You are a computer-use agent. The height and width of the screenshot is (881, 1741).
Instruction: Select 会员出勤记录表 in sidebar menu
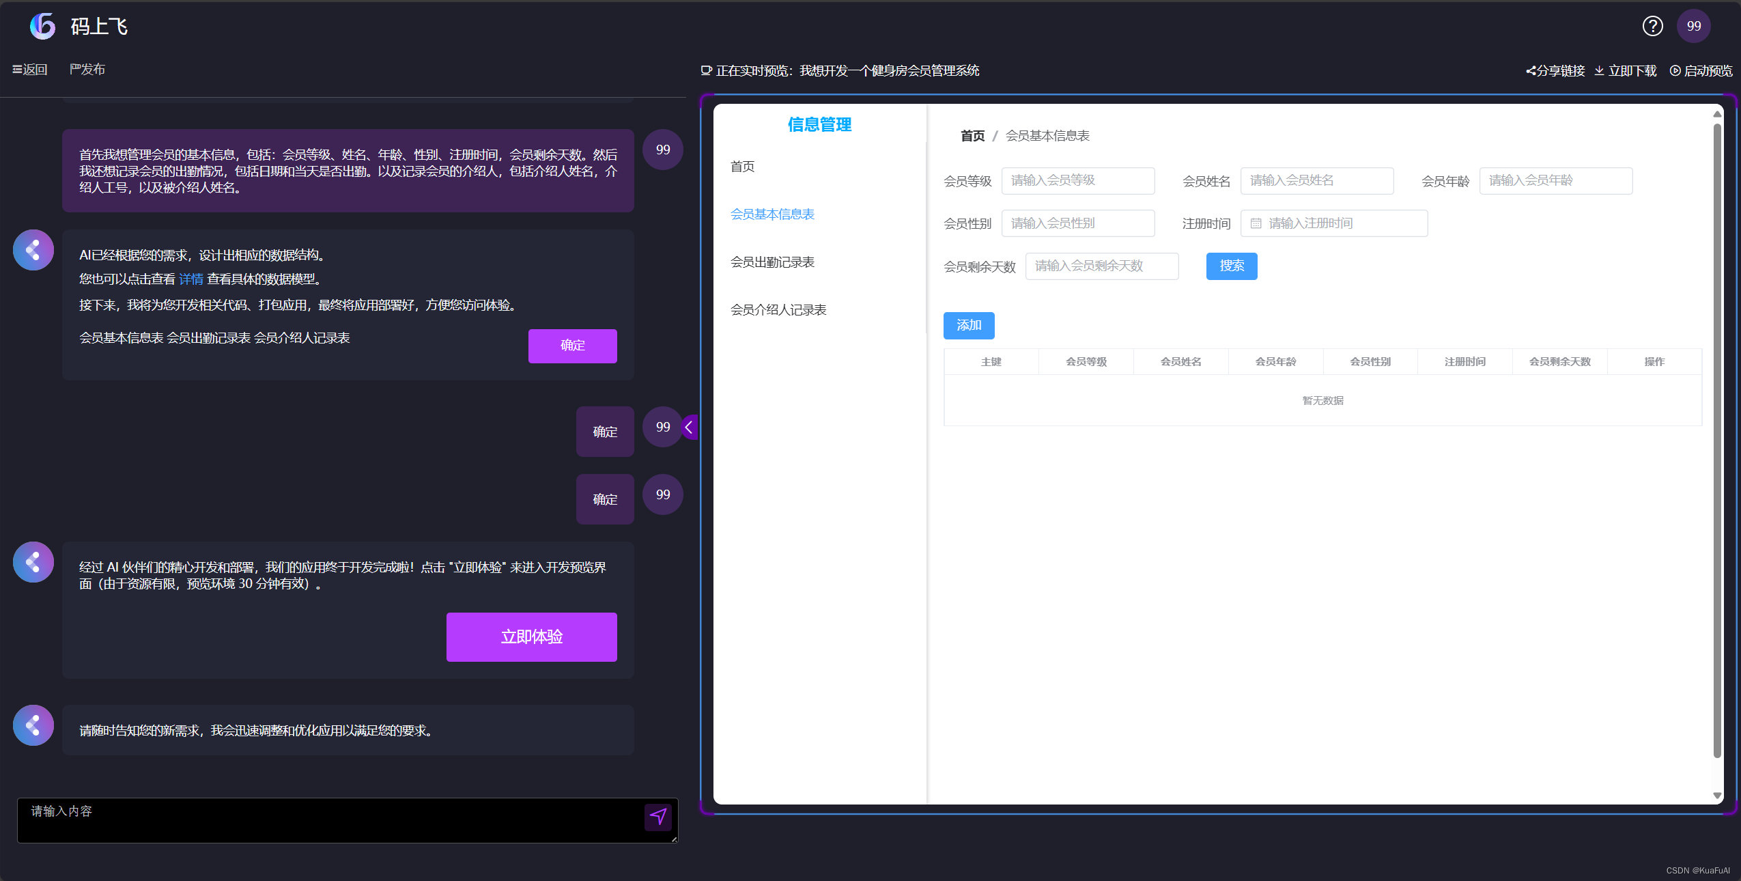772,262
